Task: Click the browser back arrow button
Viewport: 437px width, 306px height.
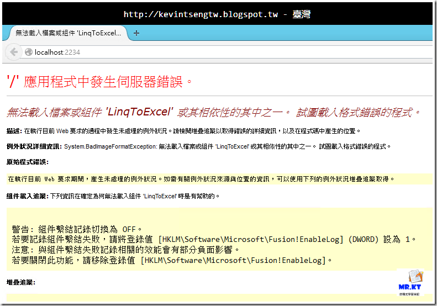Action: [x=13, y=52]
